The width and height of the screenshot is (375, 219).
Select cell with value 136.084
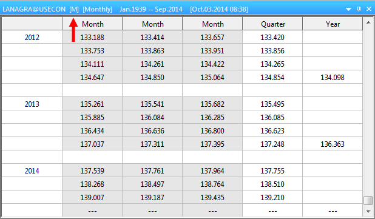pos(152,118)
